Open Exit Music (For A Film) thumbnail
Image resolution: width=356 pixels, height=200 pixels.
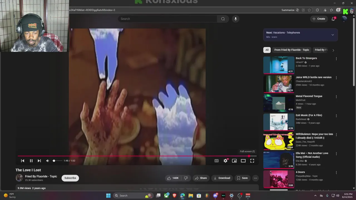(279, 122)
